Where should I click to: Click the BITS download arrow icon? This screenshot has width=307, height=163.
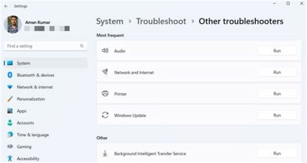tap(105, 153)
